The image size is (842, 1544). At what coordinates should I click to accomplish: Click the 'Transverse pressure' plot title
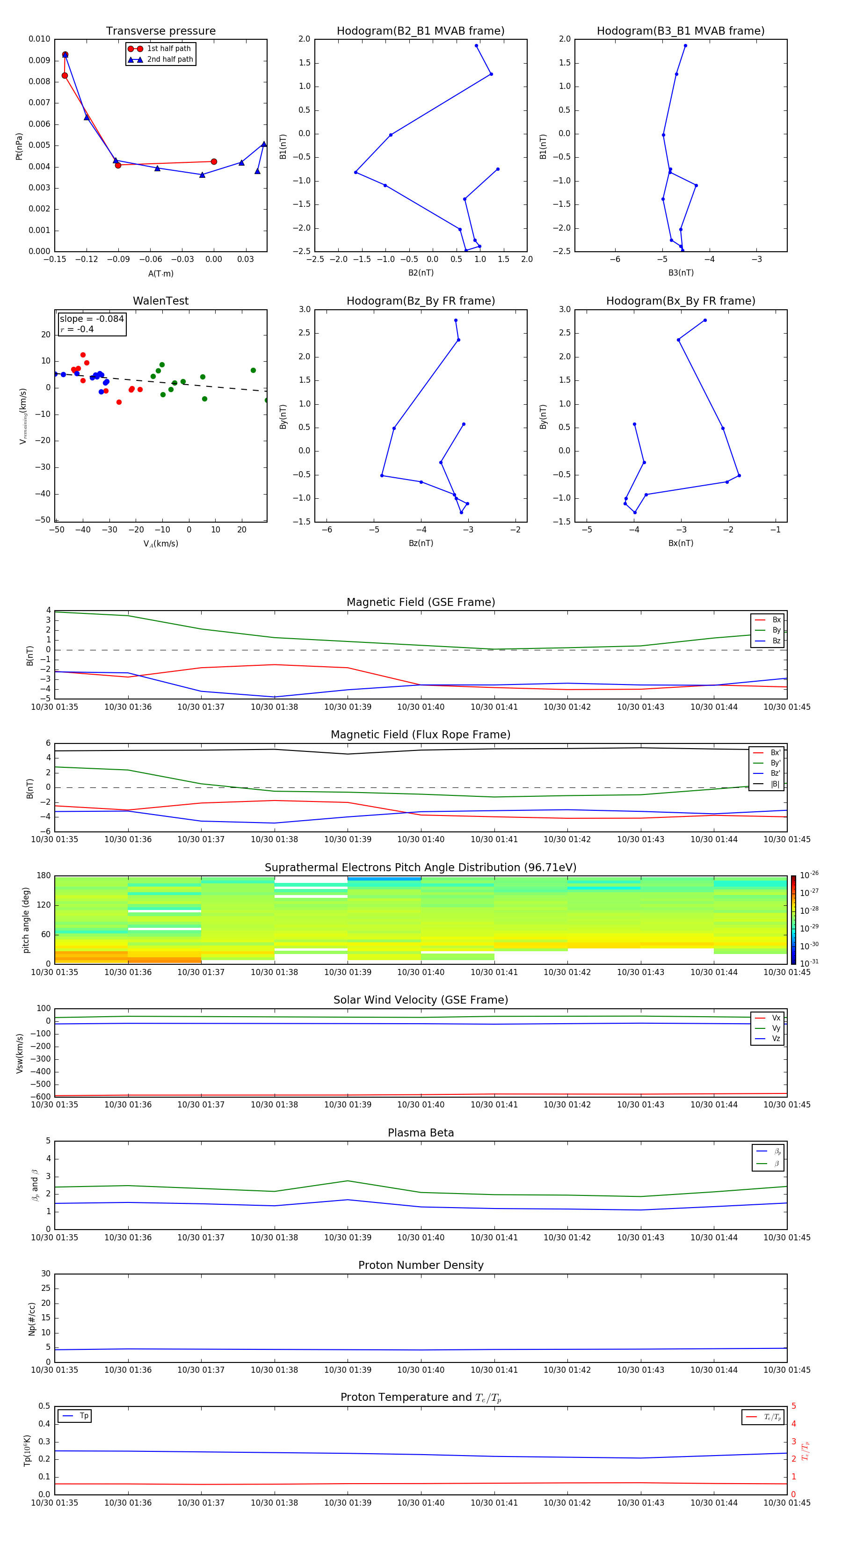click(160, 31)
